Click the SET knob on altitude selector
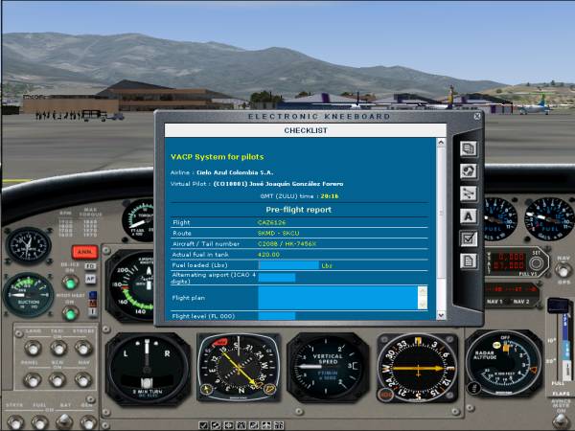575x431 pixels. (x=536, y=263)
